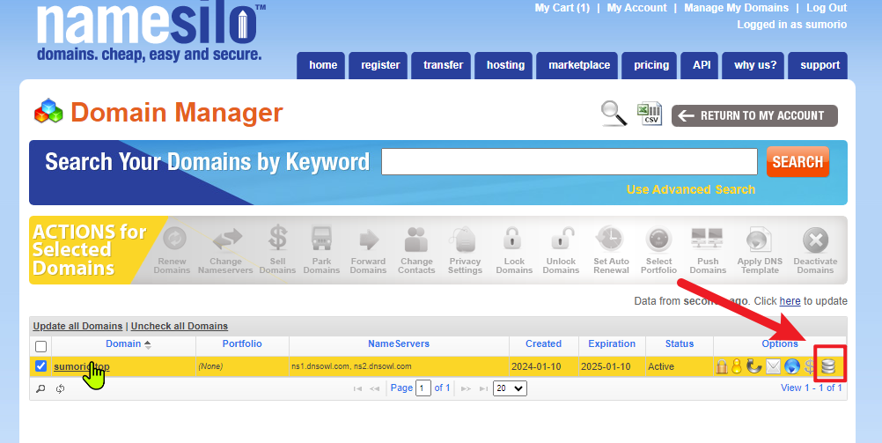Image resolution: width=882 pixels, height=443 pixels.
Task: Click the curved arrow icon in sumorio.top row
Action: (753, 367)
